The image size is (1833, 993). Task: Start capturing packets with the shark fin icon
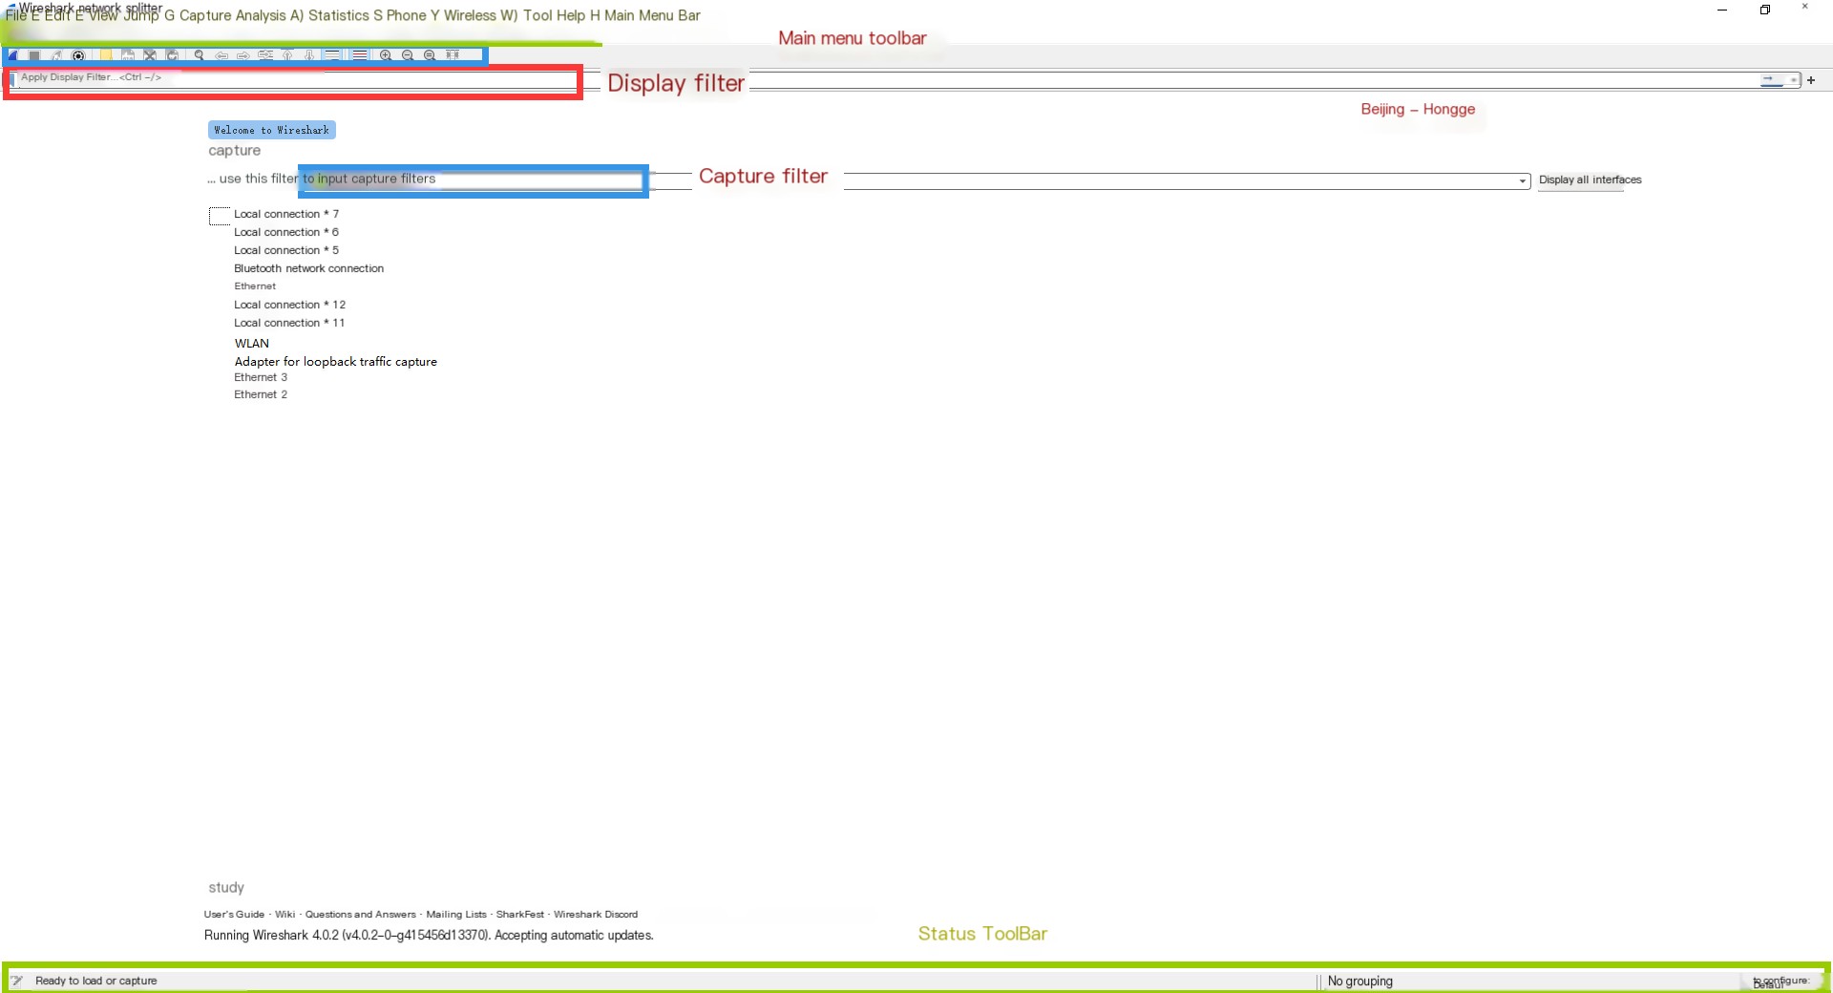coord(11,55)
